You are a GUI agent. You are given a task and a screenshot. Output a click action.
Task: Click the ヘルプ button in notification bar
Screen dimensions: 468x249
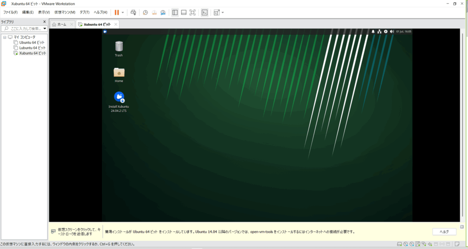click(444, 232)
